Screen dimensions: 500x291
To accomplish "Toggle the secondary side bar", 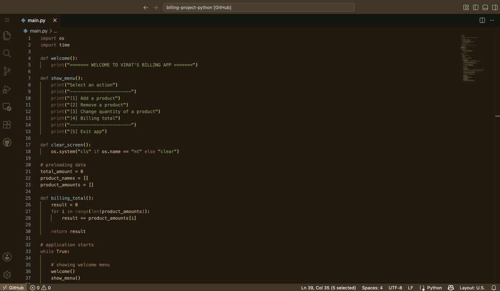I will (x=495, y=8).
